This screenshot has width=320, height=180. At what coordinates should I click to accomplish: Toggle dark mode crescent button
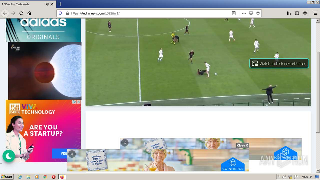(x=9, y=156)
